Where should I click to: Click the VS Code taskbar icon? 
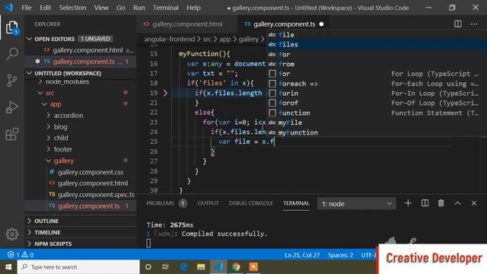point(218,267)
